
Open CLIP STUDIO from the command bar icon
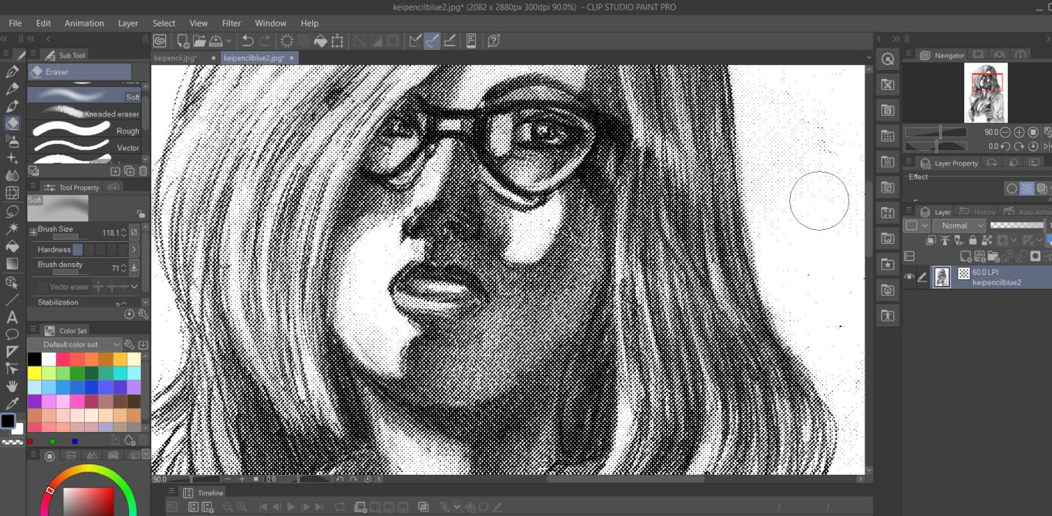pyautogui.click(x=160, y=41)
